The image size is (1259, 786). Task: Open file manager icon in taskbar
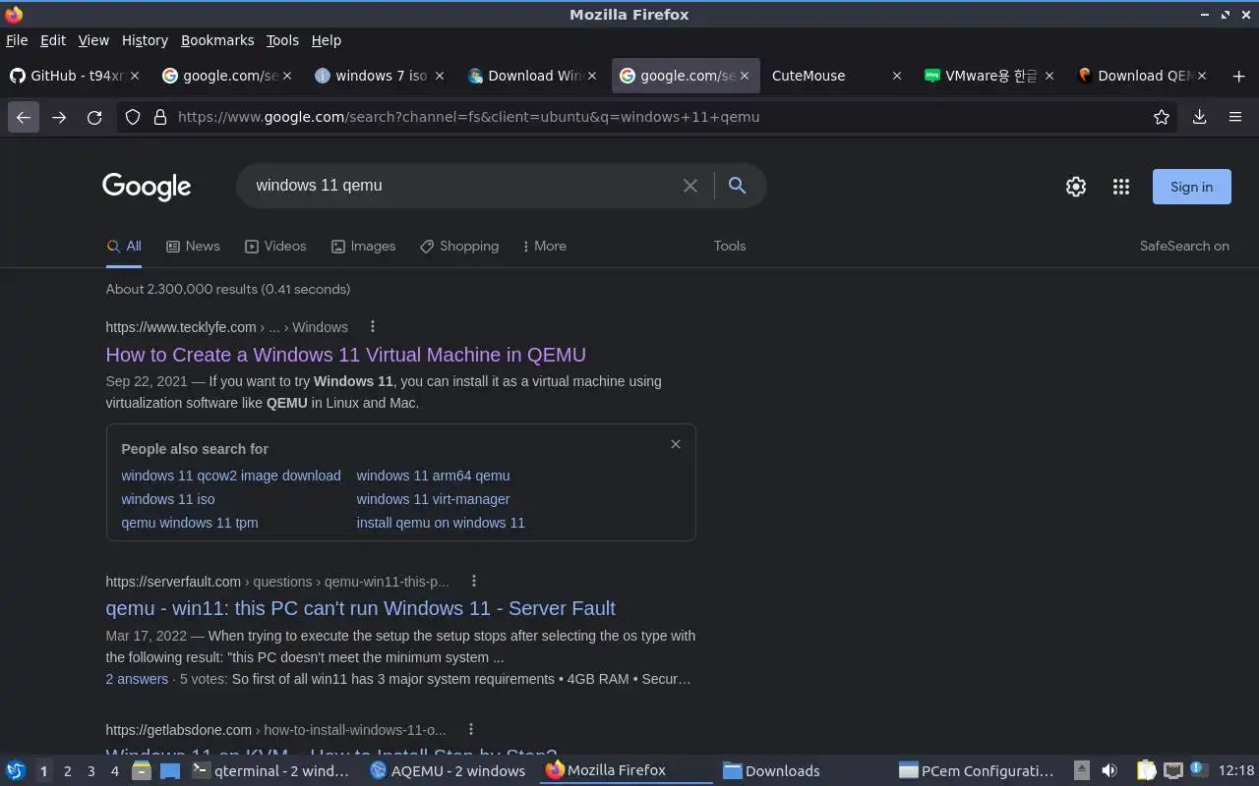(x=141, y=771)
